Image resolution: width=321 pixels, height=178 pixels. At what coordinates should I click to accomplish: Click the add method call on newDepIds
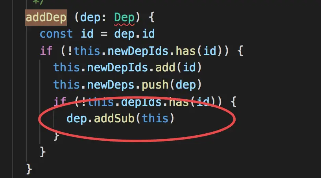pyautogui.click(x=165, y=68)
